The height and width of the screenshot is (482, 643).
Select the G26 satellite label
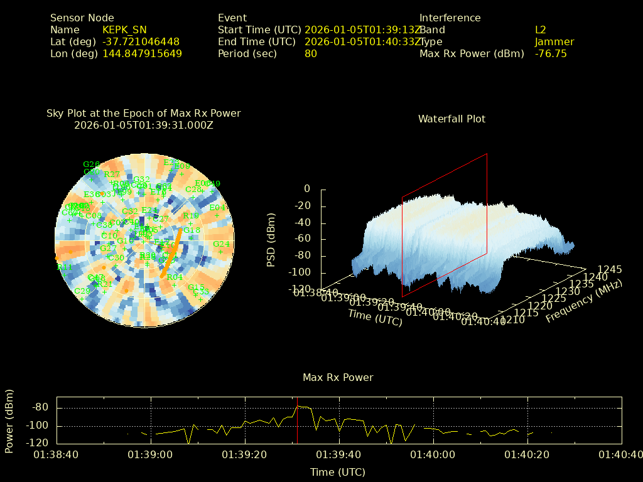click(91, 164)
